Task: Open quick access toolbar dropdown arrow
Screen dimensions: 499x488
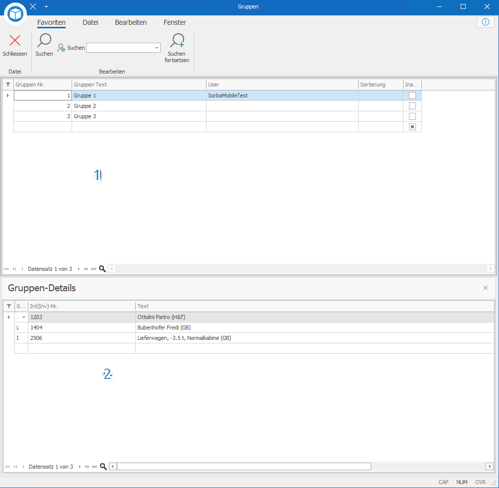Action: [x=46, y=6]
